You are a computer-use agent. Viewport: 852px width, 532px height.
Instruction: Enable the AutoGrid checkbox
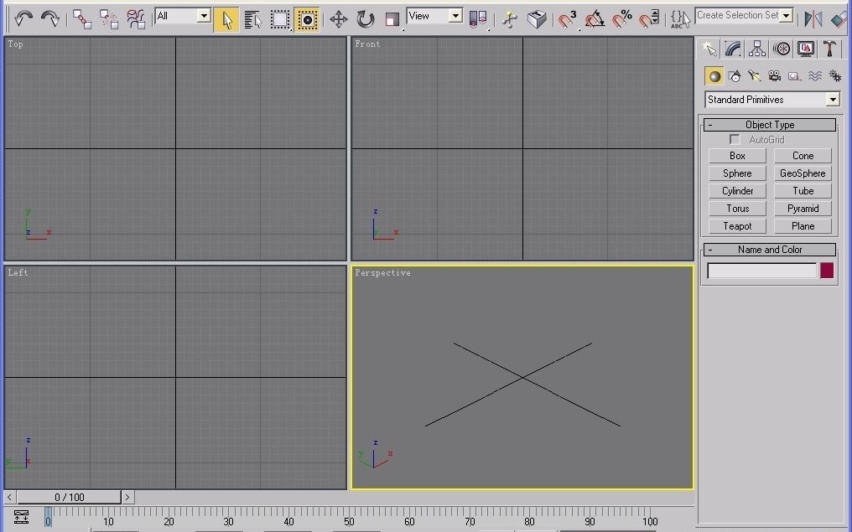[735, 139]
